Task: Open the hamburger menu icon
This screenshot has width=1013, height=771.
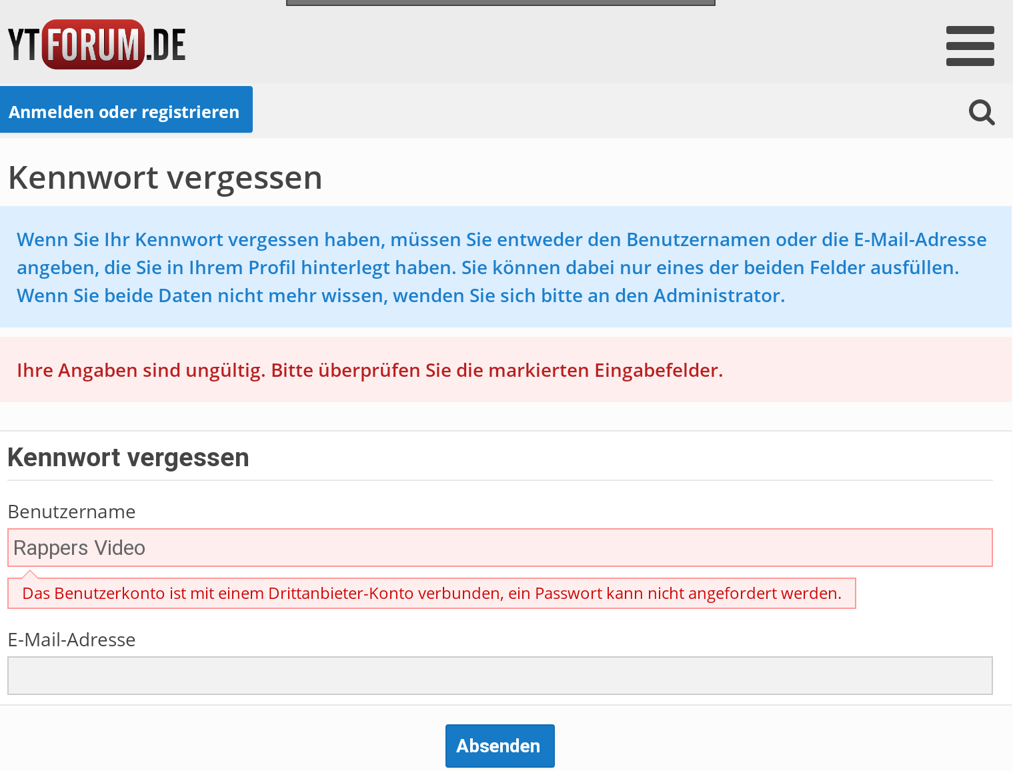Action: pyautogui.click(x=970, y=46)
